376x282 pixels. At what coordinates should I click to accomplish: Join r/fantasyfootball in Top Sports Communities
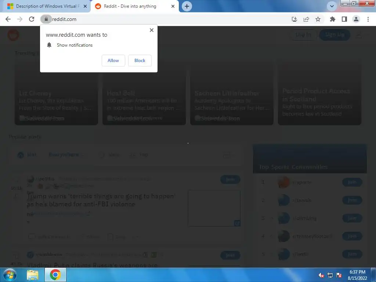[x=352, y=236]
